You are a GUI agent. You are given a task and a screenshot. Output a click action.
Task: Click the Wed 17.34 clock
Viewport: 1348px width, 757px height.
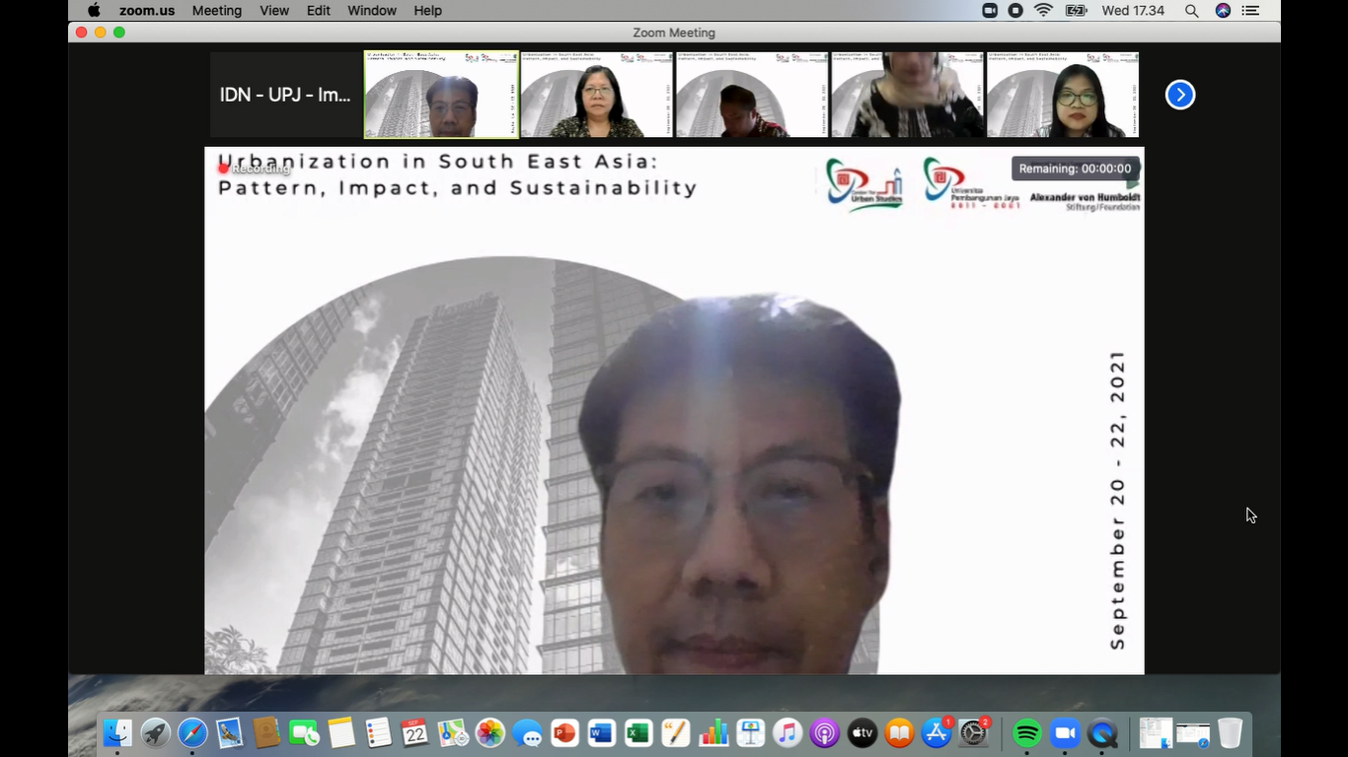tap(1134, 10)
